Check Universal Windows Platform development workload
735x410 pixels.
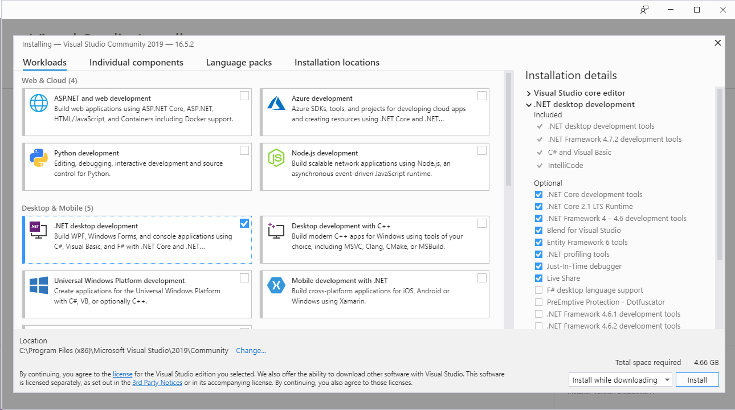tap(244, 278)
